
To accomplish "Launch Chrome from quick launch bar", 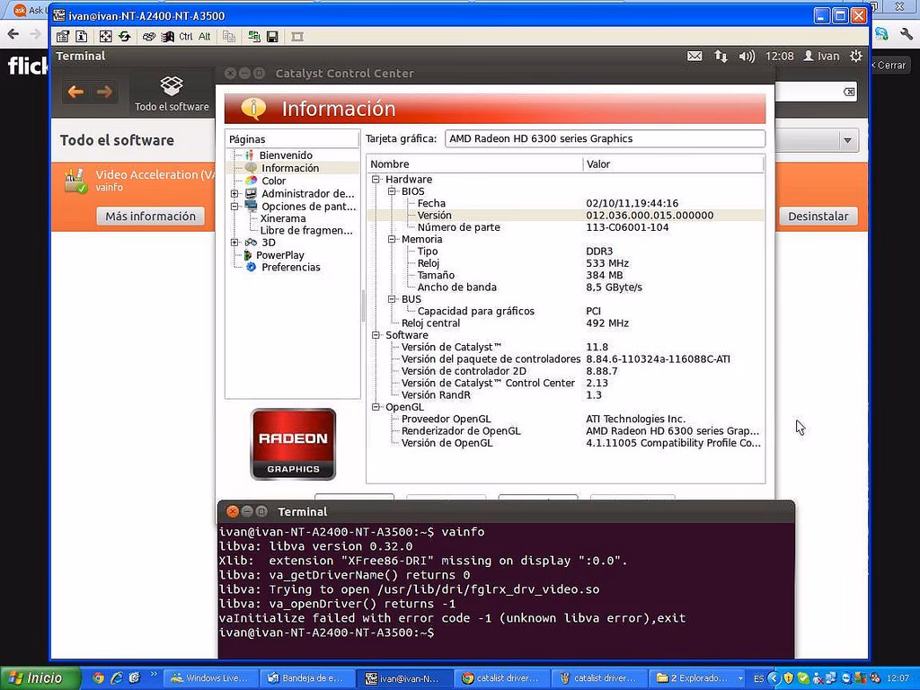I will click(98, 678).
